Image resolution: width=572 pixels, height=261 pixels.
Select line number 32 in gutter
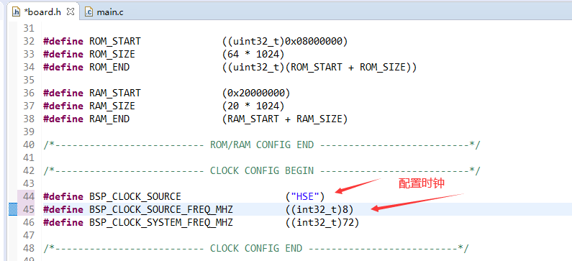(29, 41)
